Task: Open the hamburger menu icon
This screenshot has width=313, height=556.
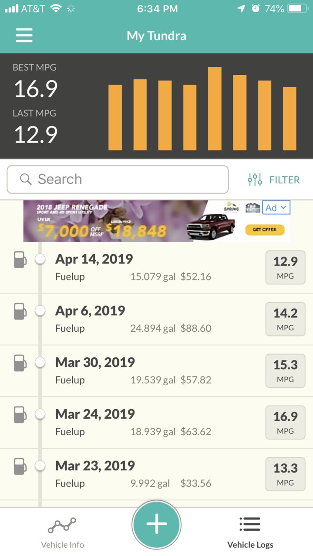Action: click(24, 35)
